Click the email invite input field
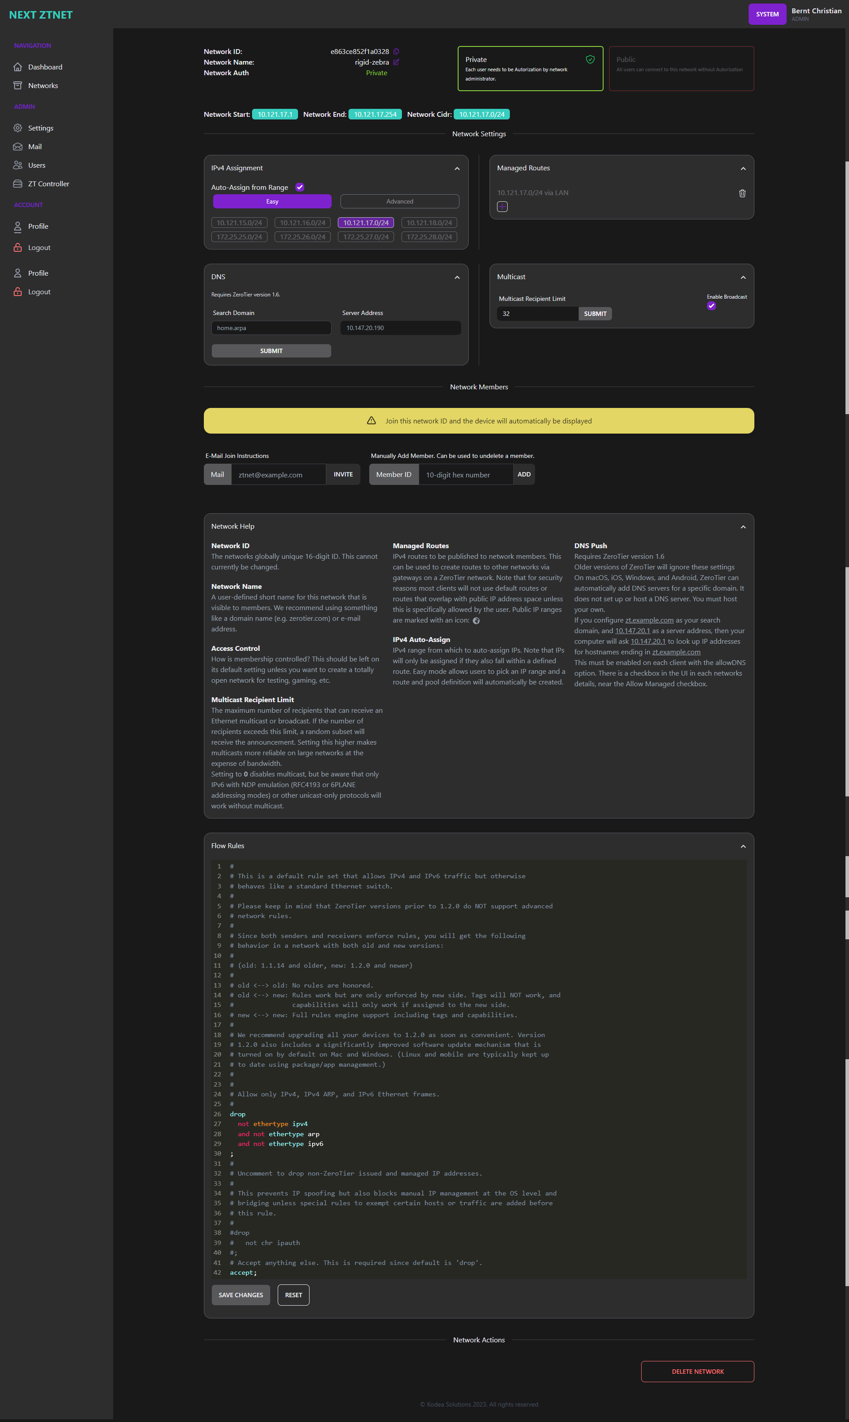The image size is (849, 1422). 279,475
